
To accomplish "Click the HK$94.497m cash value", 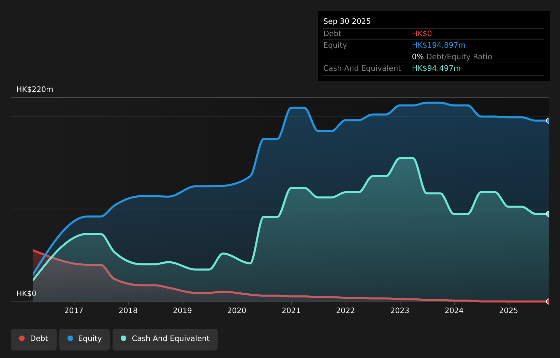I will tap(436, 68).
